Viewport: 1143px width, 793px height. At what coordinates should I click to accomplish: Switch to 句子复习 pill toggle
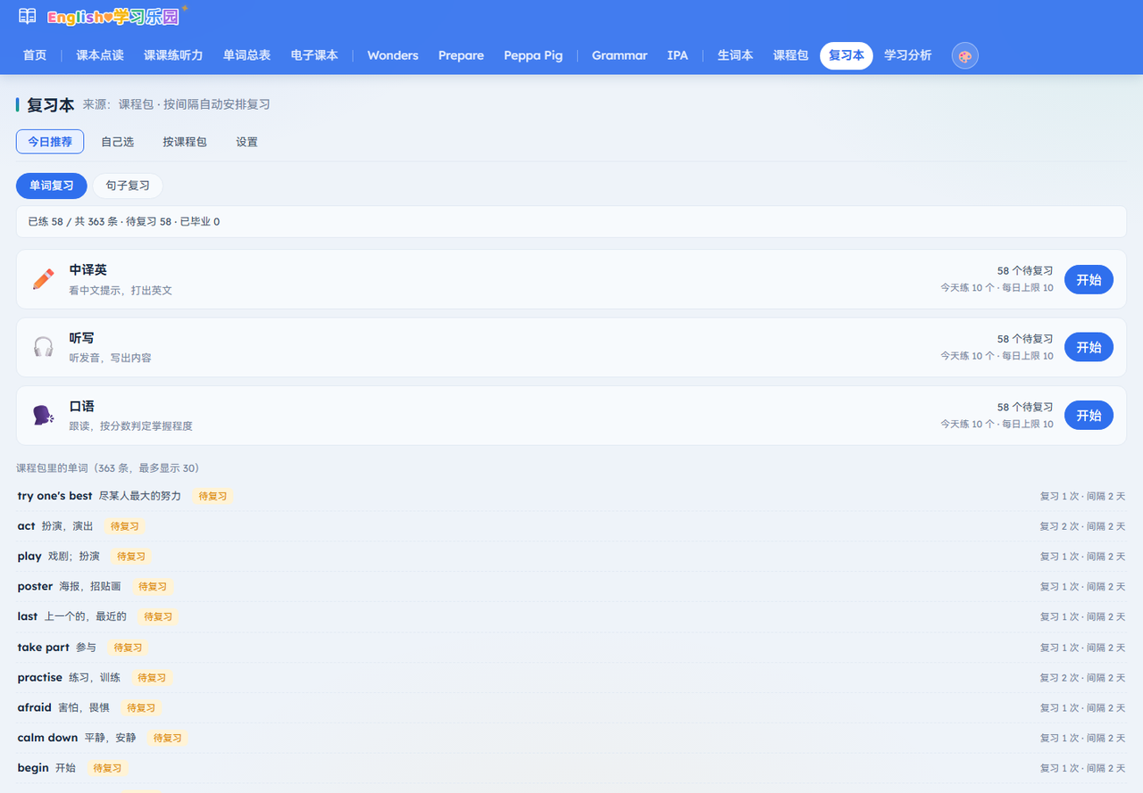pyautogui.click(x=128, y=186)
